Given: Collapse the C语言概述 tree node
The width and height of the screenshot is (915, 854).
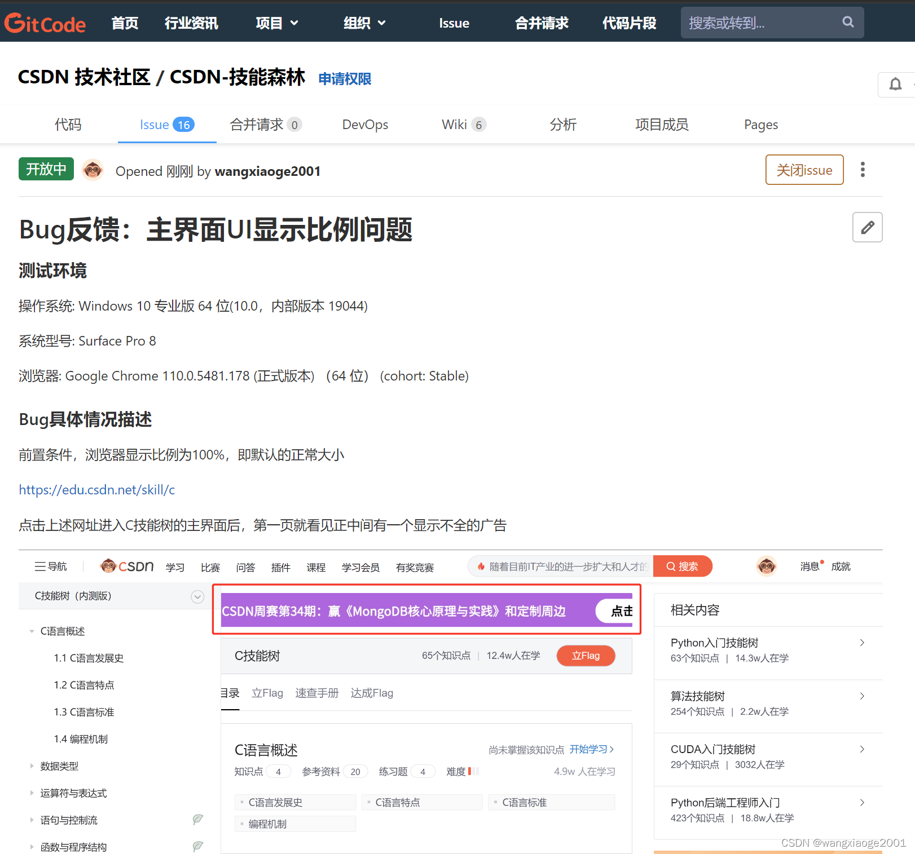Looking at the screenshot, I should [32, 631].
